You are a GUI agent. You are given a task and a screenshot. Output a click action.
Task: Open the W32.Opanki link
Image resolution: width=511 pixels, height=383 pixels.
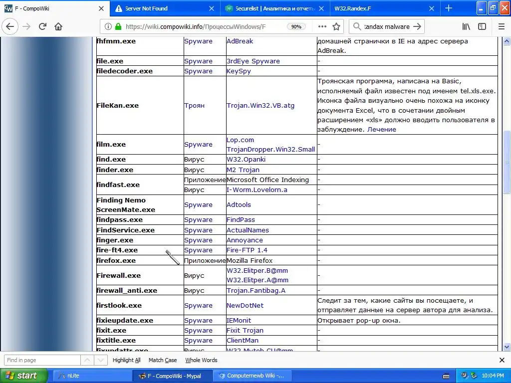coord(246,159)
